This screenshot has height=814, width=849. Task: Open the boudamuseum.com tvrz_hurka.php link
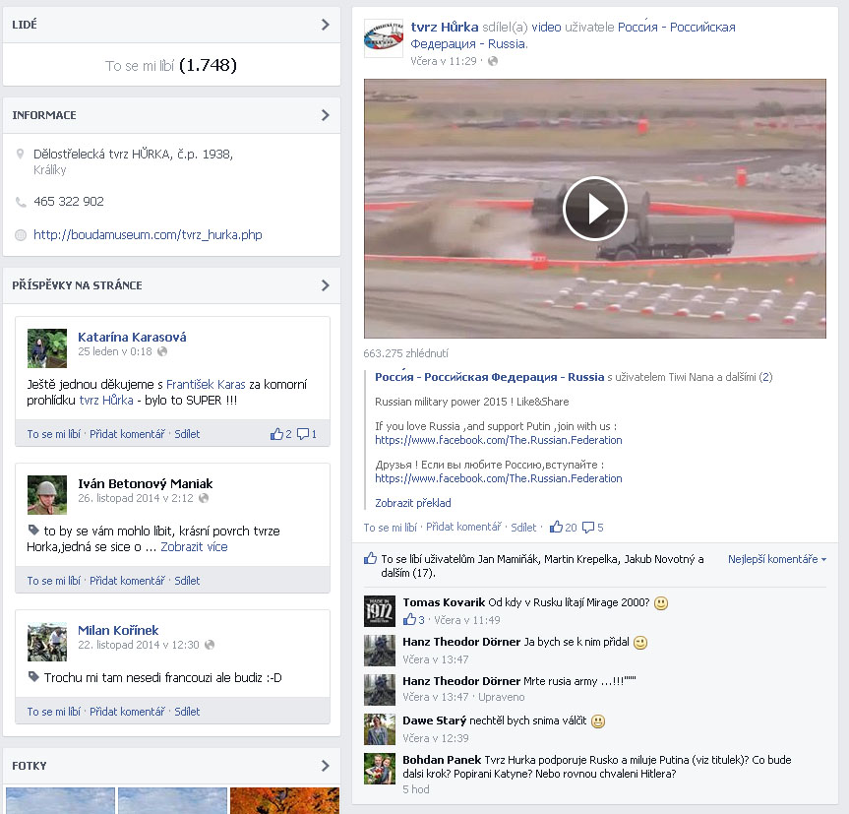point(148,235)
